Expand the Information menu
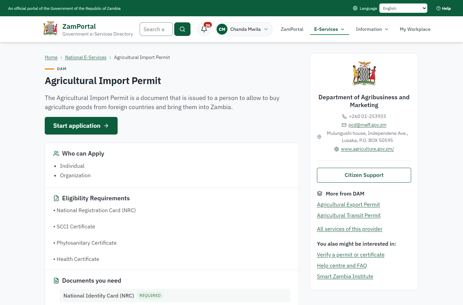 (372, 29)
